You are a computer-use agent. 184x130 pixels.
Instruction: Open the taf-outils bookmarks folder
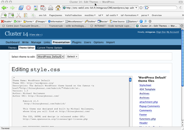click(x=112, y=15)
